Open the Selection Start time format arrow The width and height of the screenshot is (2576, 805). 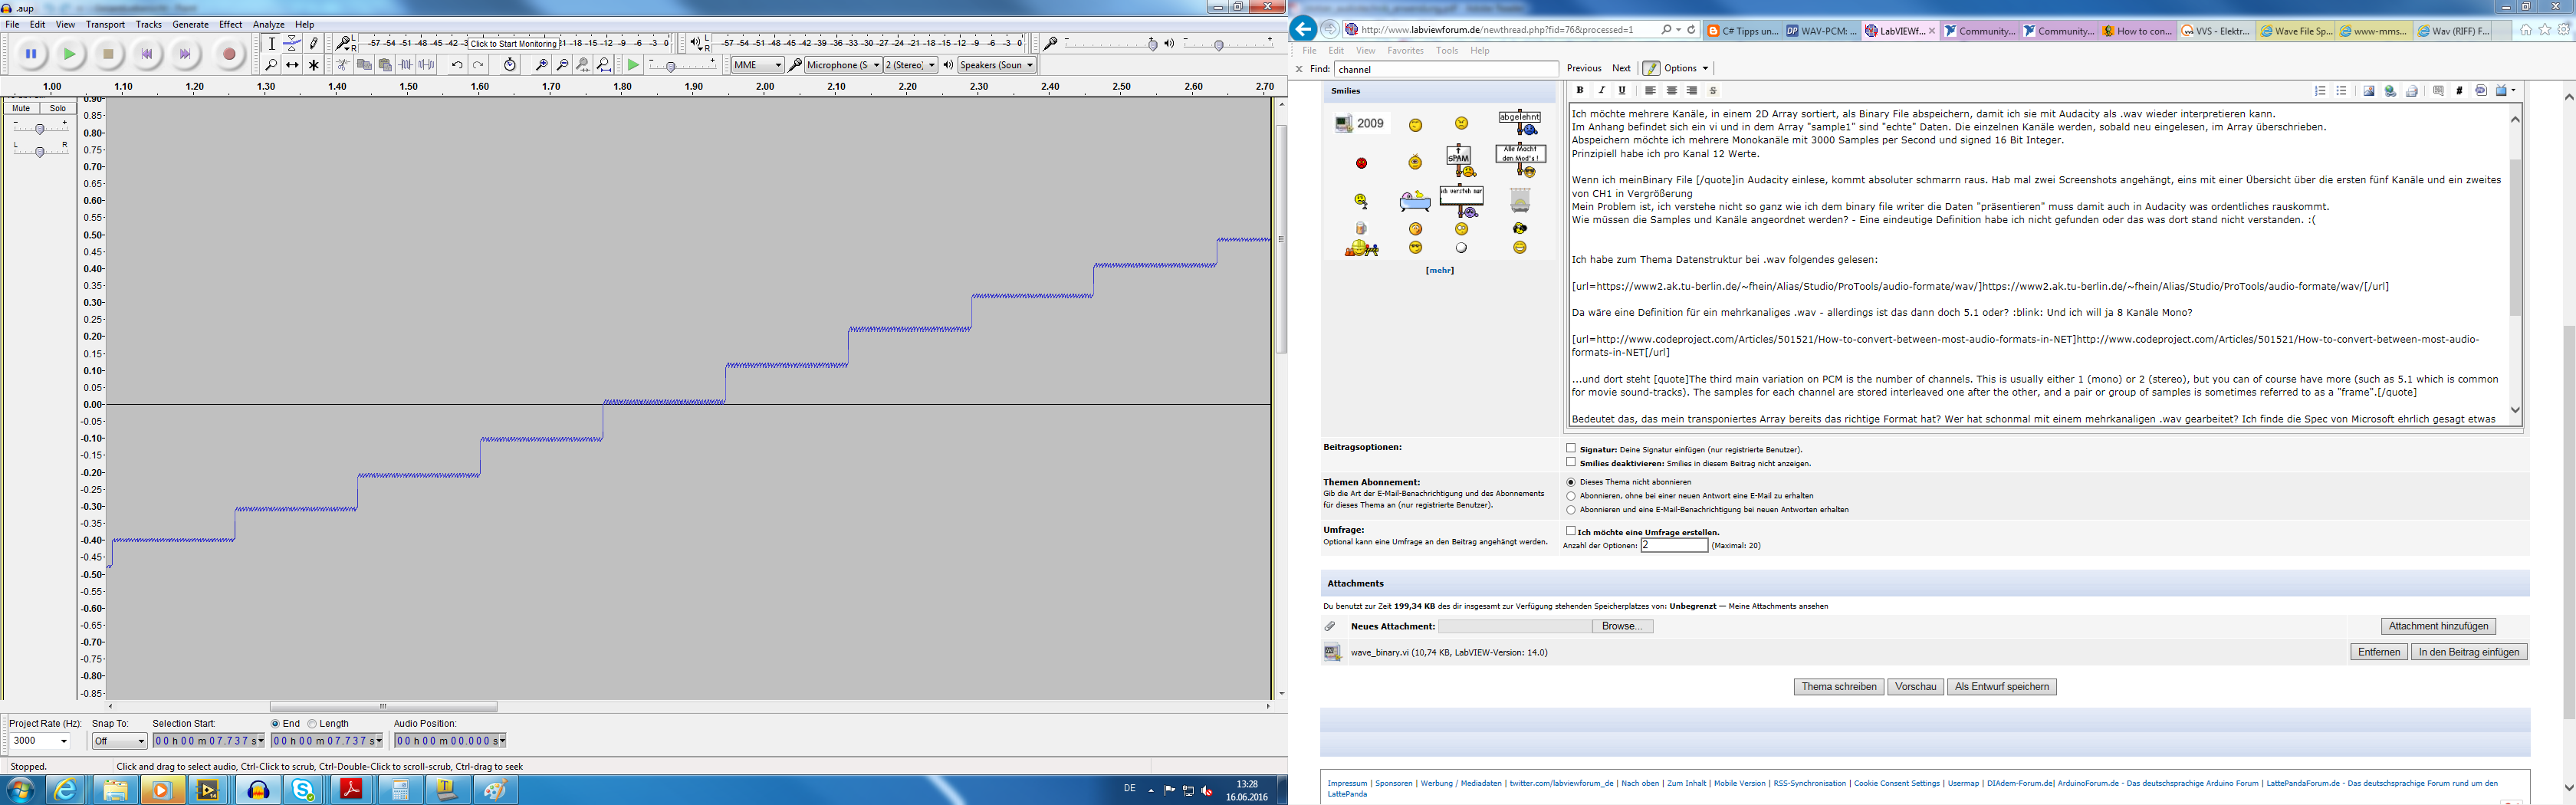pyautogui.click(x=261, y=741)
